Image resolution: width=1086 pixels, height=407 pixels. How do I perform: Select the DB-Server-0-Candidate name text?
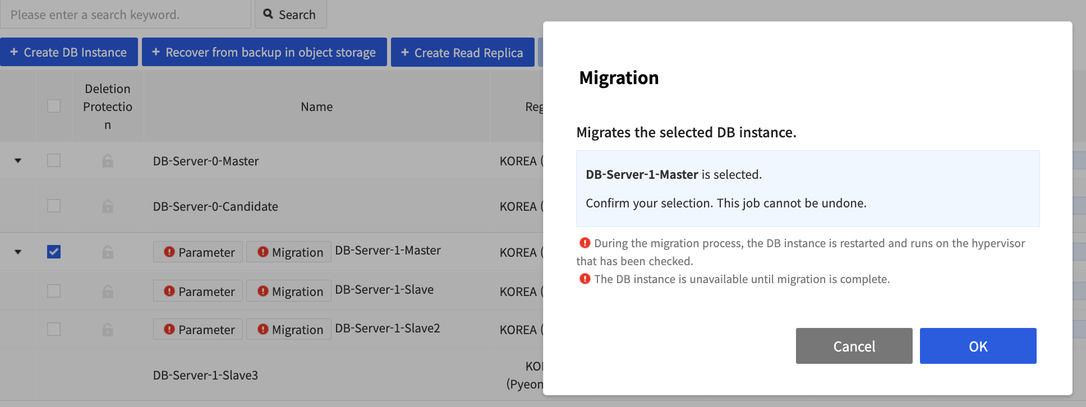(x=215, y=206)
